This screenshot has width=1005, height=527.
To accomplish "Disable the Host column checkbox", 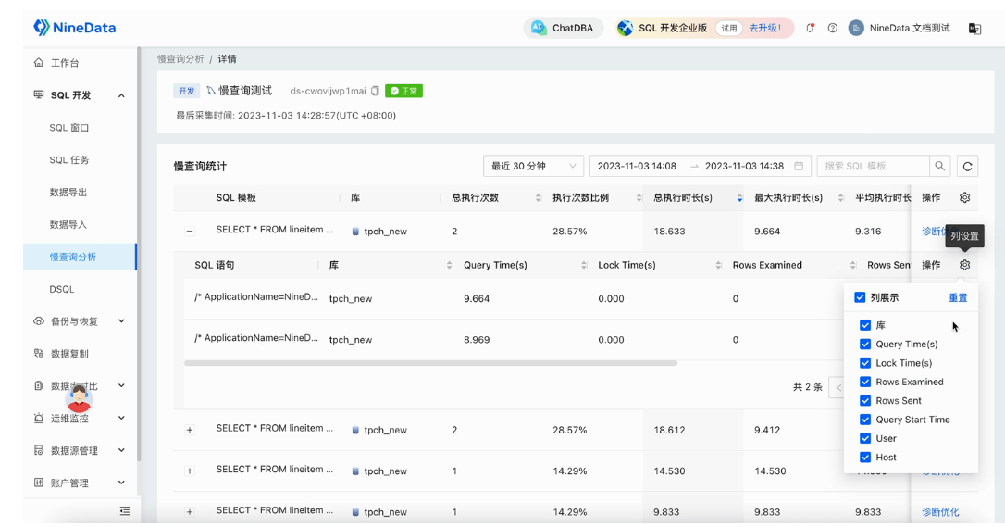I will click(x=865, y=458).
